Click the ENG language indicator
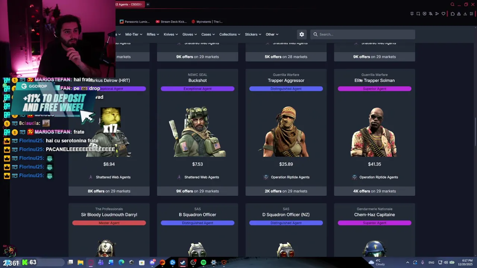This screenshot has height=268, width=477. point(431,262)
